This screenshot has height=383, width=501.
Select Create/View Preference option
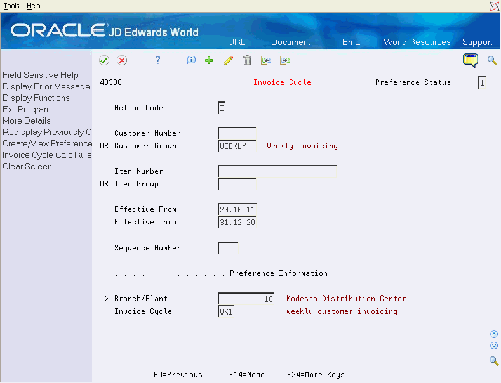(47, 143)
